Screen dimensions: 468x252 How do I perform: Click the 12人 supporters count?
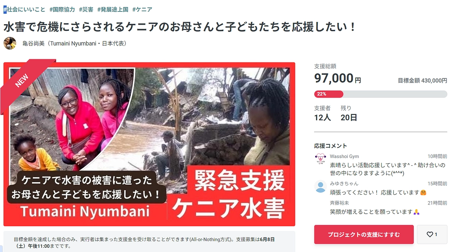(x=323, y=117)
